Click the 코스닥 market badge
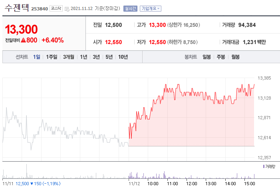Viewport: 280px width, 192px height. (56, 8)
